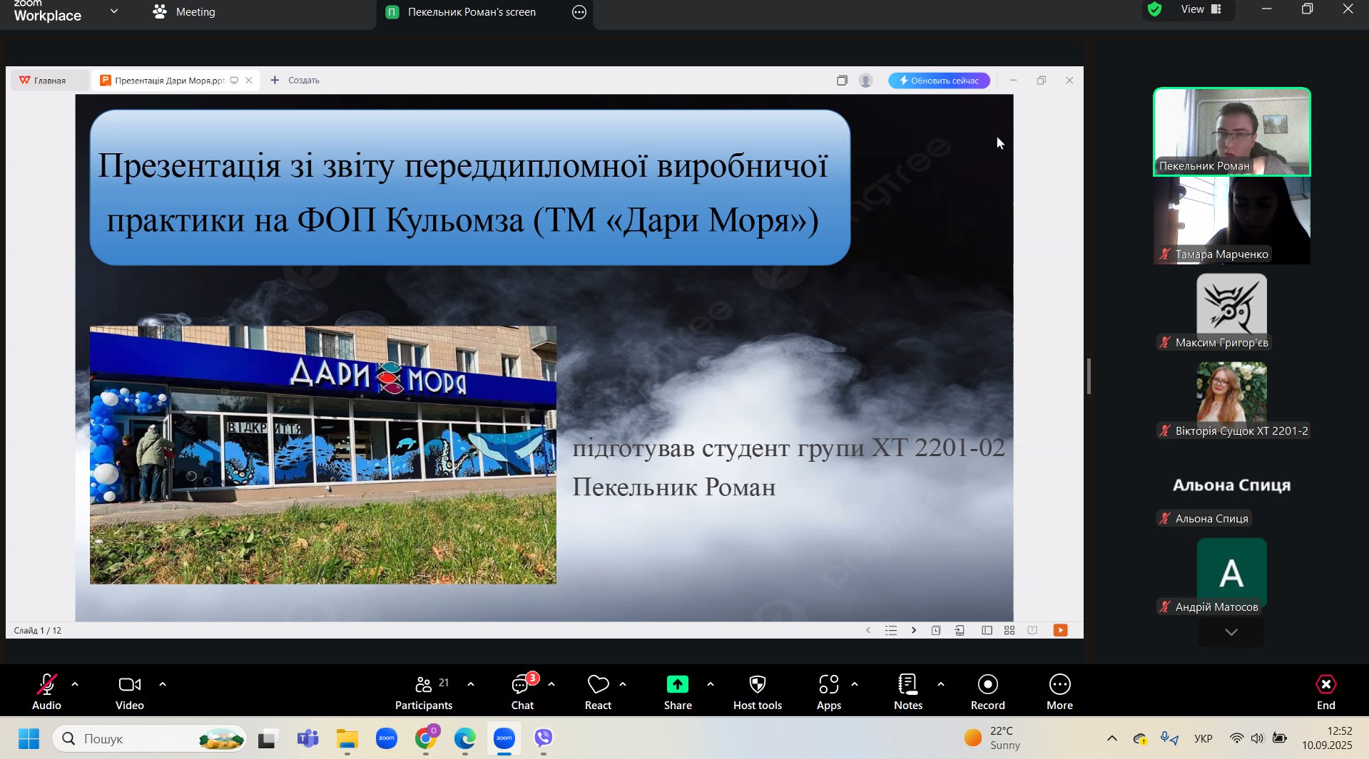Expand Notes options arrow
Screen dimensions: 1369x759
[941, 684]
